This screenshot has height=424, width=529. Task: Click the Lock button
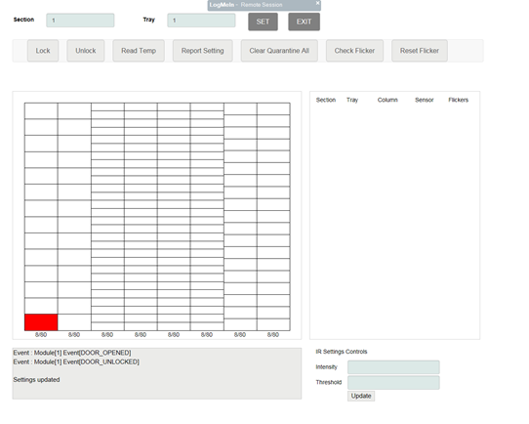tap(43, 51)
